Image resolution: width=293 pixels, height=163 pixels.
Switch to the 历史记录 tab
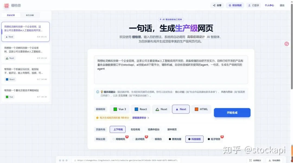[x=11, y=15]
